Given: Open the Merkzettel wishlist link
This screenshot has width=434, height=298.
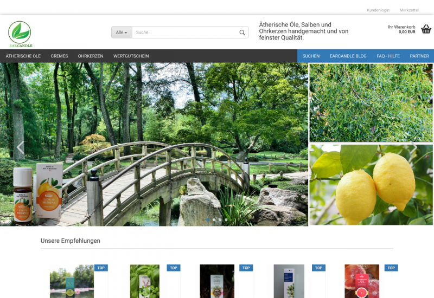Looking at the screenshot, I should (x=409, y=10).
